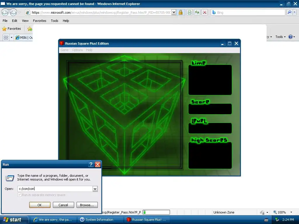Click the Zoom level magnifier in status bar
This screenshot has height=224, width=299.
pyautogui.click(x=275, y=212)
